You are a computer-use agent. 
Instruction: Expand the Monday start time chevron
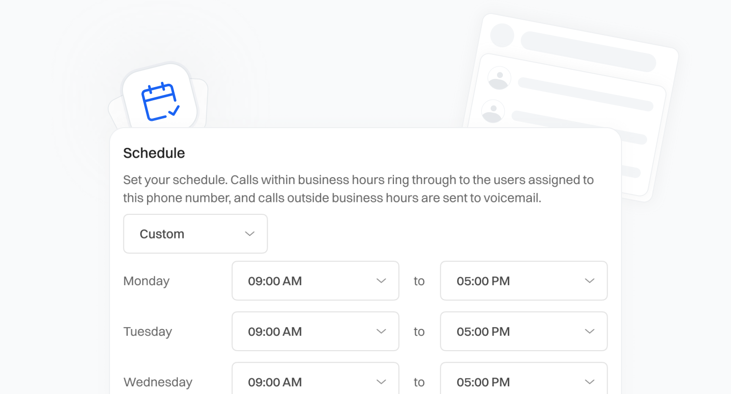(x=381, y=281)
